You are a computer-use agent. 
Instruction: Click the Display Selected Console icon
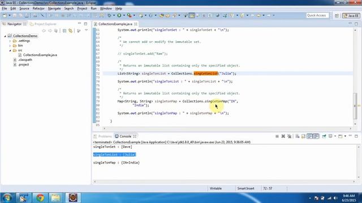click(x=330, y=136)
